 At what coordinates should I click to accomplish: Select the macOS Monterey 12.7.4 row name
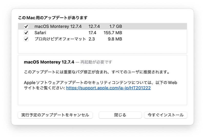[x=58, y=26]
